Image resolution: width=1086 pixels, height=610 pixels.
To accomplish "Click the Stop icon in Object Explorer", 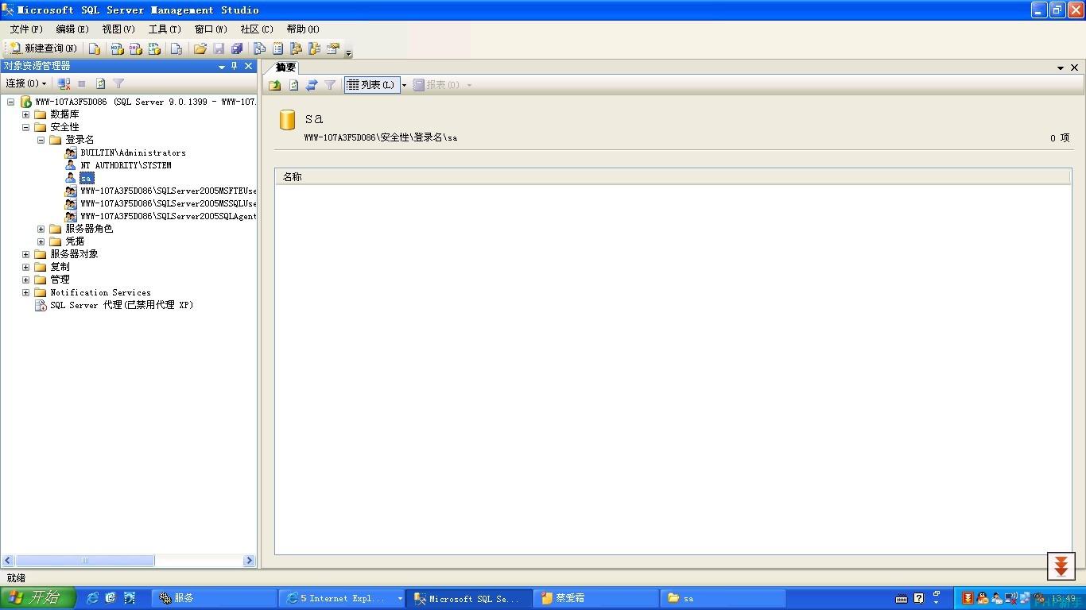I will [x=82, y=83].
